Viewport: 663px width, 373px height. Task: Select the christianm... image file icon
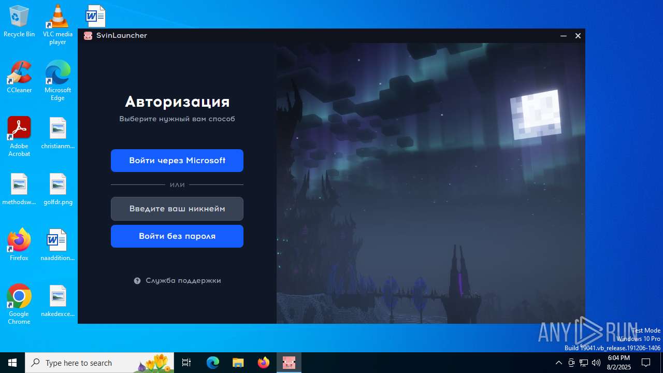(x=57, y=134)
